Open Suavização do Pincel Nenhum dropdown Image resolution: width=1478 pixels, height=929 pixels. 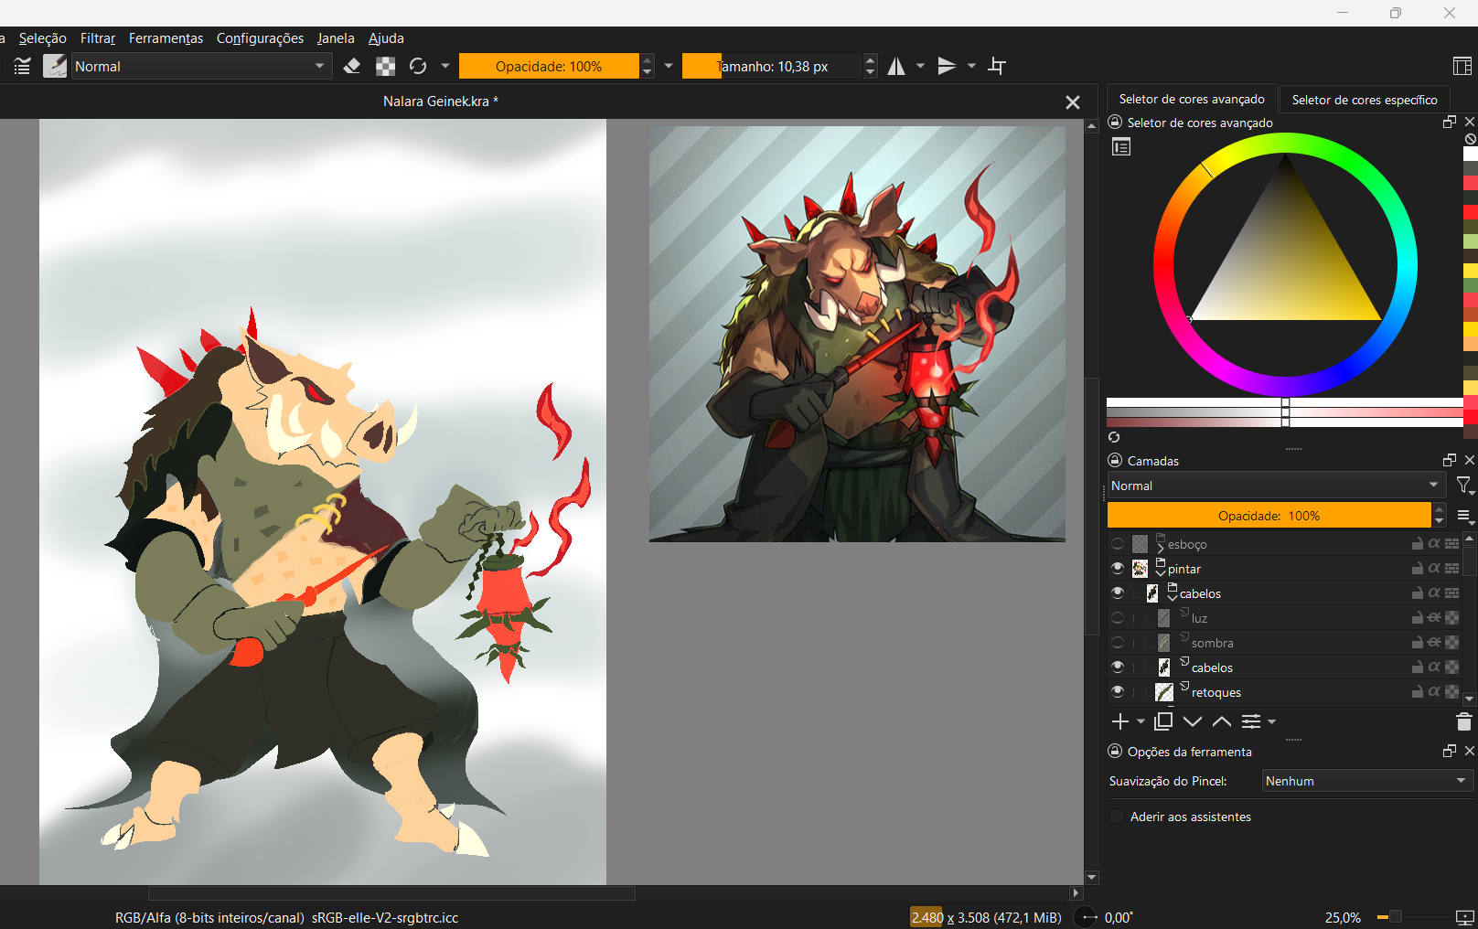click(1367, 781)
